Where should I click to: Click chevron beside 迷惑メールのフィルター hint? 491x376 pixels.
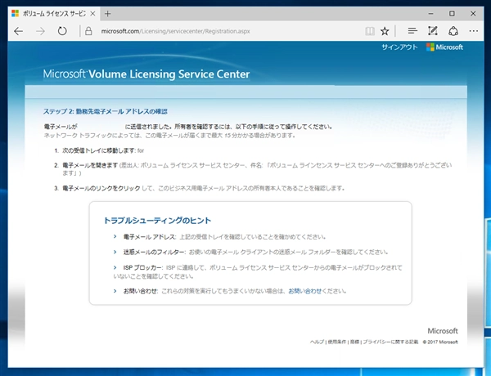115,252
